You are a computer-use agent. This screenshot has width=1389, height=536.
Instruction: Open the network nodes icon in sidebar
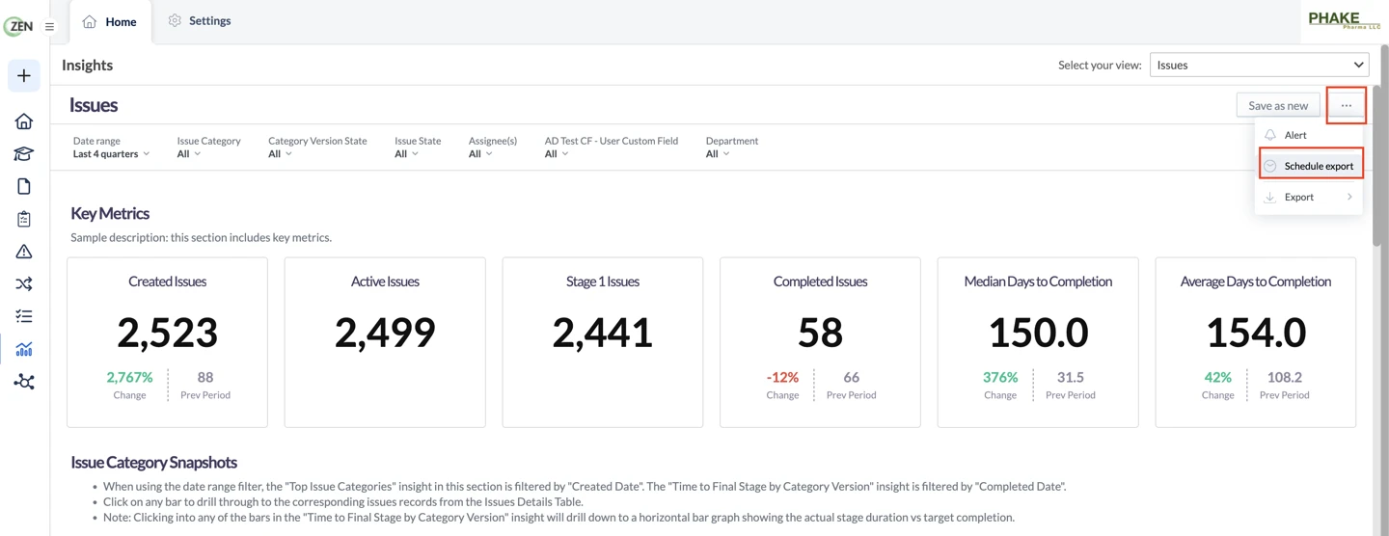click(x=24, y=382)
